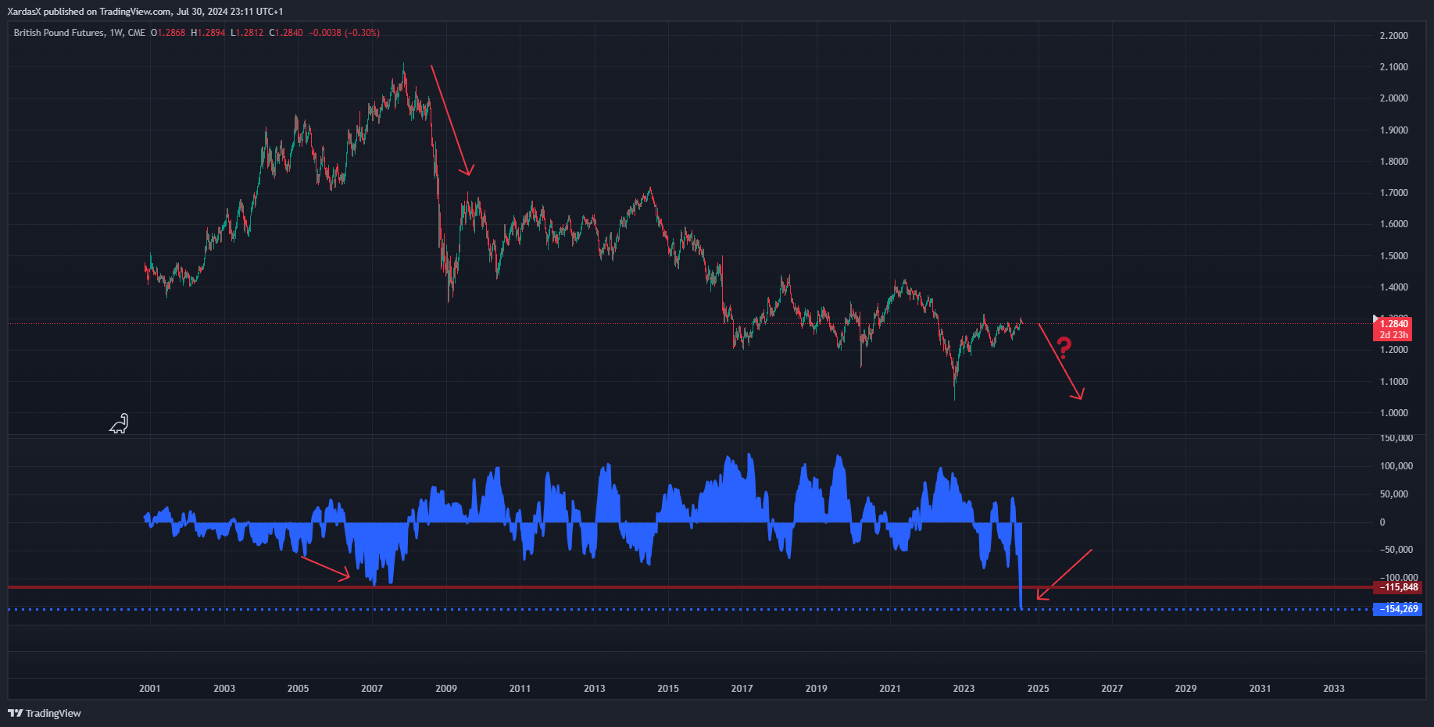Screen dimensions: 1434x727
Task: Click the 1.7000 price axis label
Action: pyautogui.click(x=1394, y=193)
